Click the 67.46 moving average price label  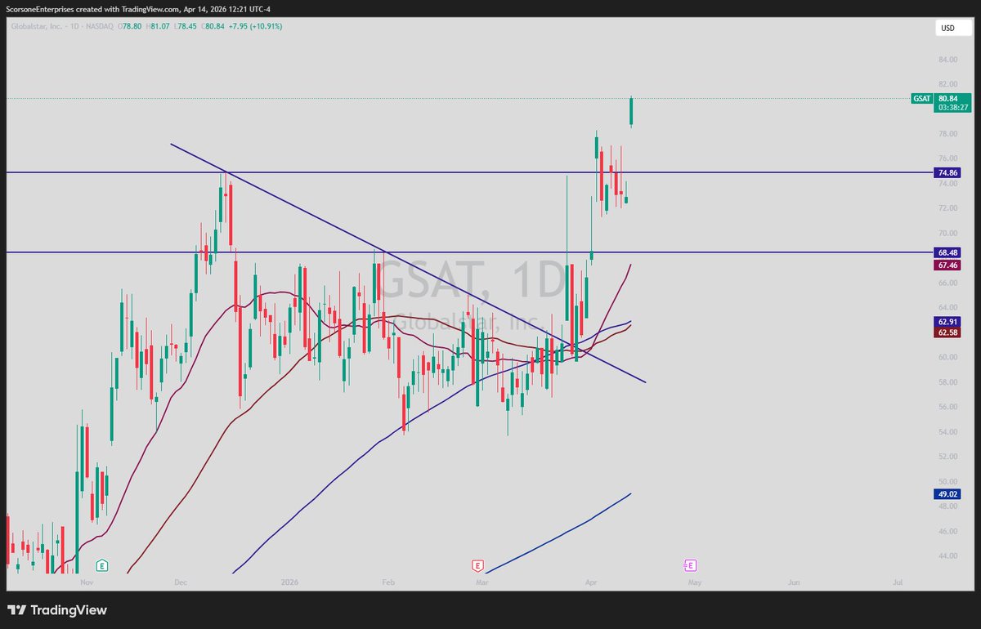948,265
